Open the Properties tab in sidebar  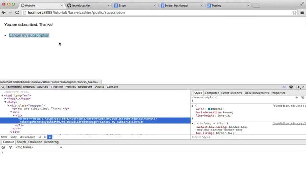coord(278,93)
